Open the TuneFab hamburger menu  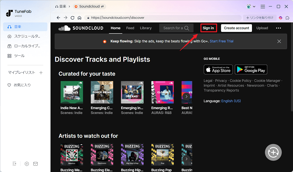(262, 6)
